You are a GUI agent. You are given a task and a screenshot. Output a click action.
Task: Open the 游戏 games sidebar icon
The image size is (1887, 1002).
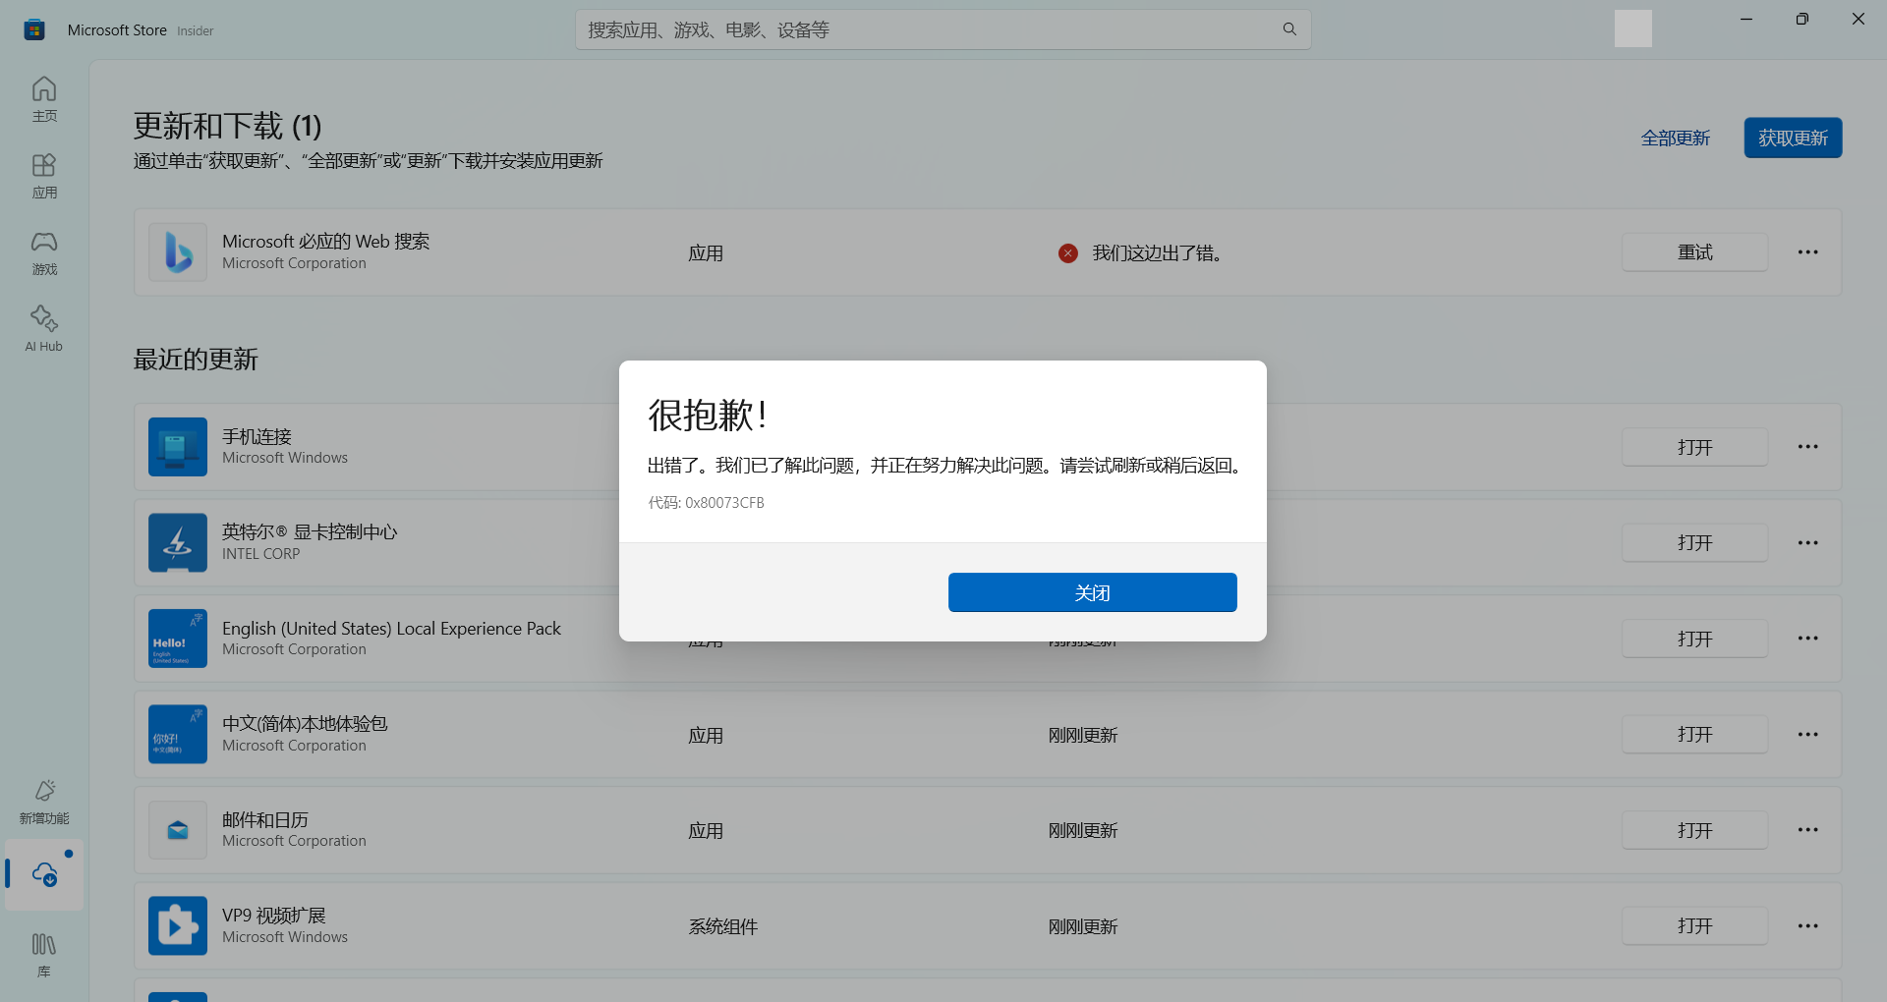[44, 252]
